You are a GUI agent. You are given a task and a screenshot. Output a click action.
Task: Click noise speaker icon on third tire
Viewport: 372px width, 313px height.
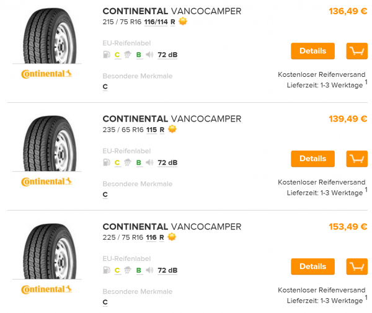pyautogui.click(x=149, y=270)
